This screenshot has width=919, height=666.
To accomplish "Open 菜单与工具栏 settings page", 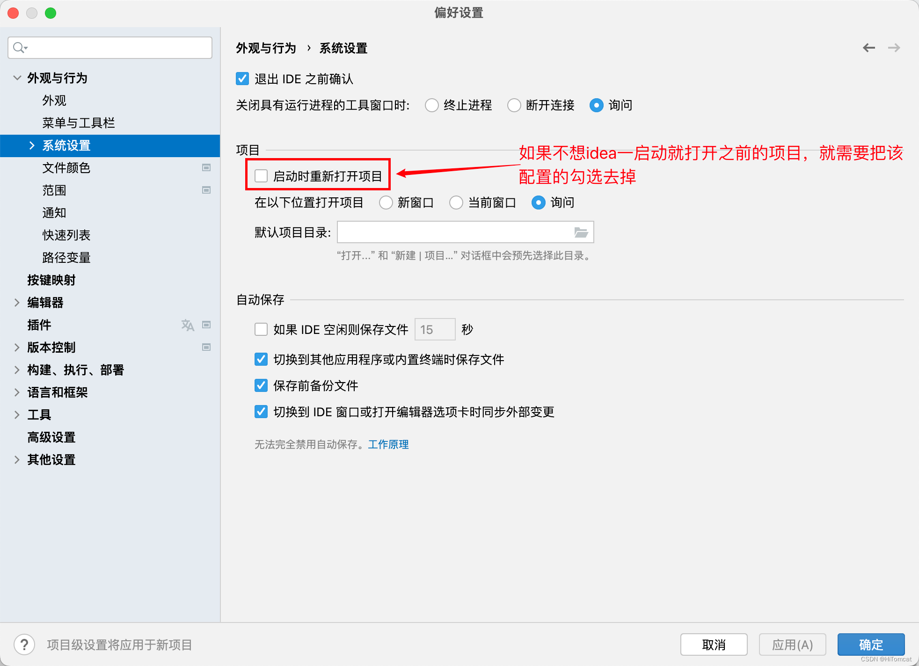I will (79, 123).
